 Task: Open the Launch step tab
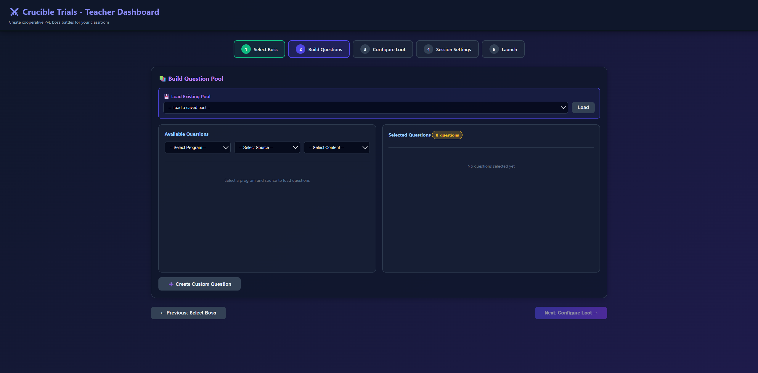[503, 49]
